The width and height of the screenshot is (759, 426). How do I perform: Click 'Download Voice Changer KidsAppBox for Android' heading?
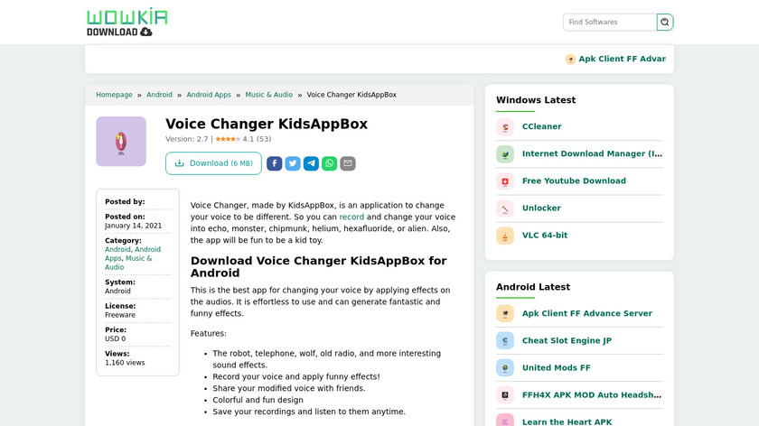point(318,267)
